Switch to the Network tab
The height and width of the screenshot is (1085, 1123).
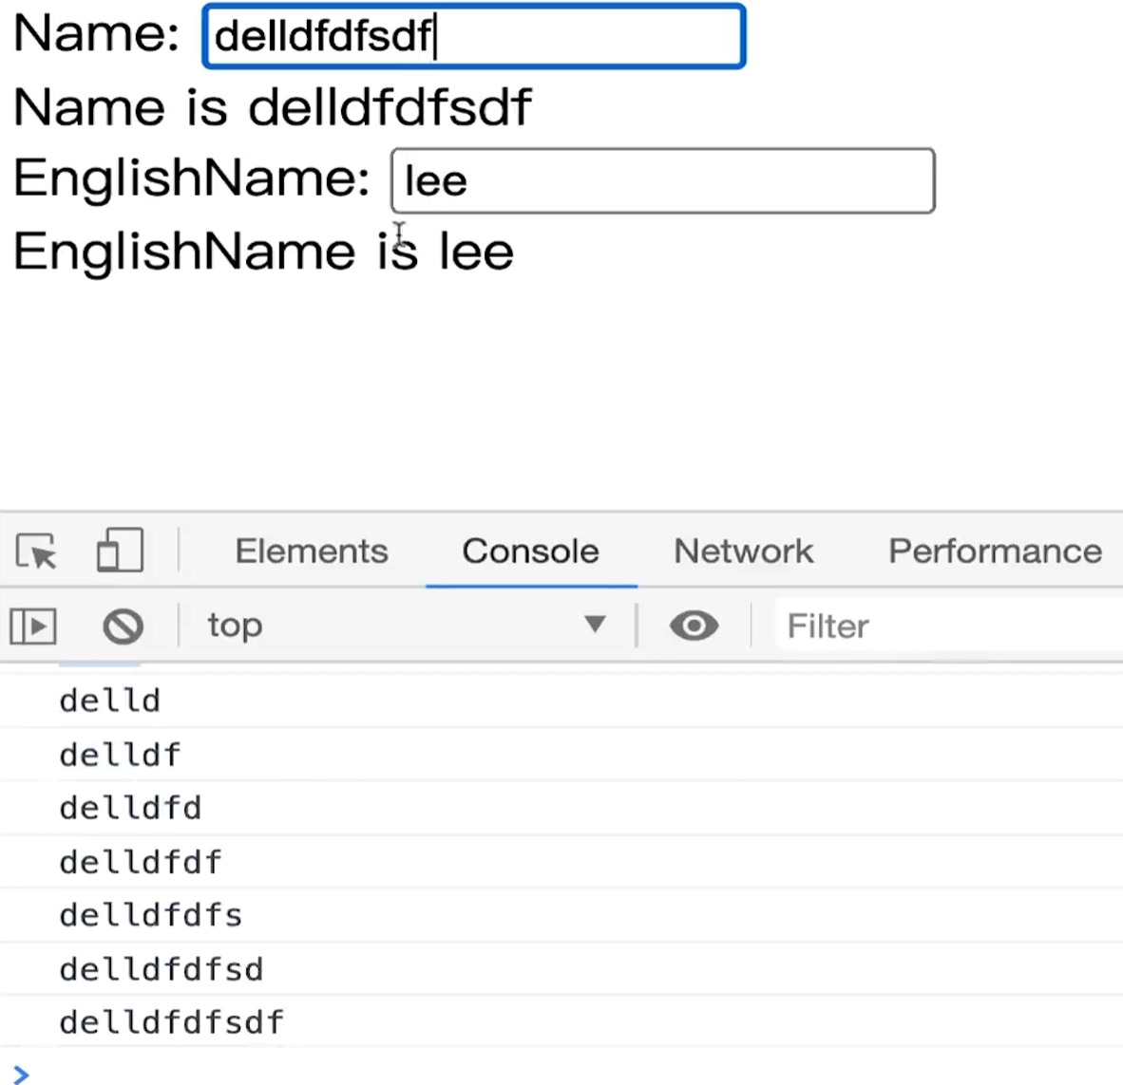coord(743,552)
